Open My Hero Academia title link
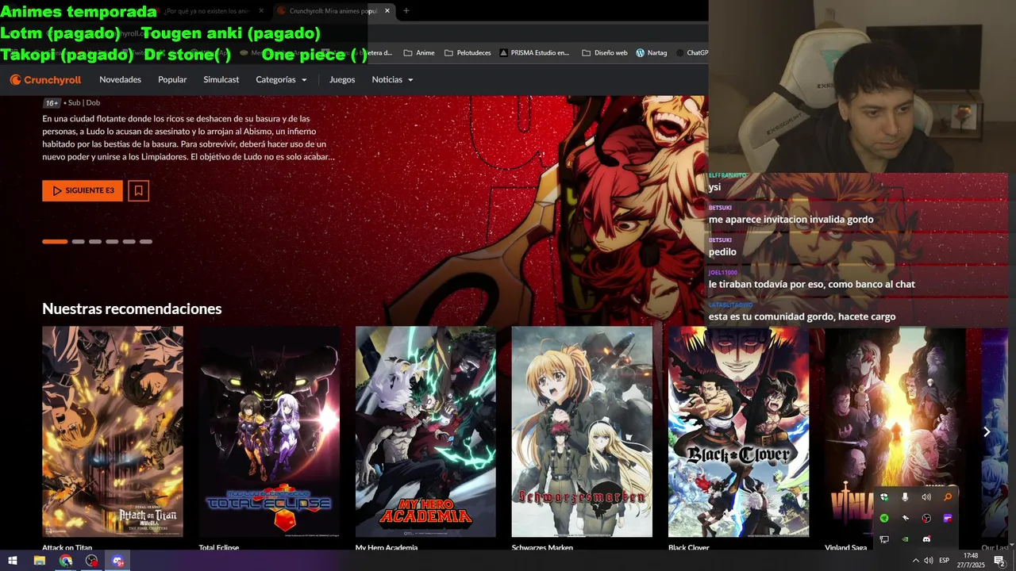Screen dimensions: 1016x571 [387, 547]
